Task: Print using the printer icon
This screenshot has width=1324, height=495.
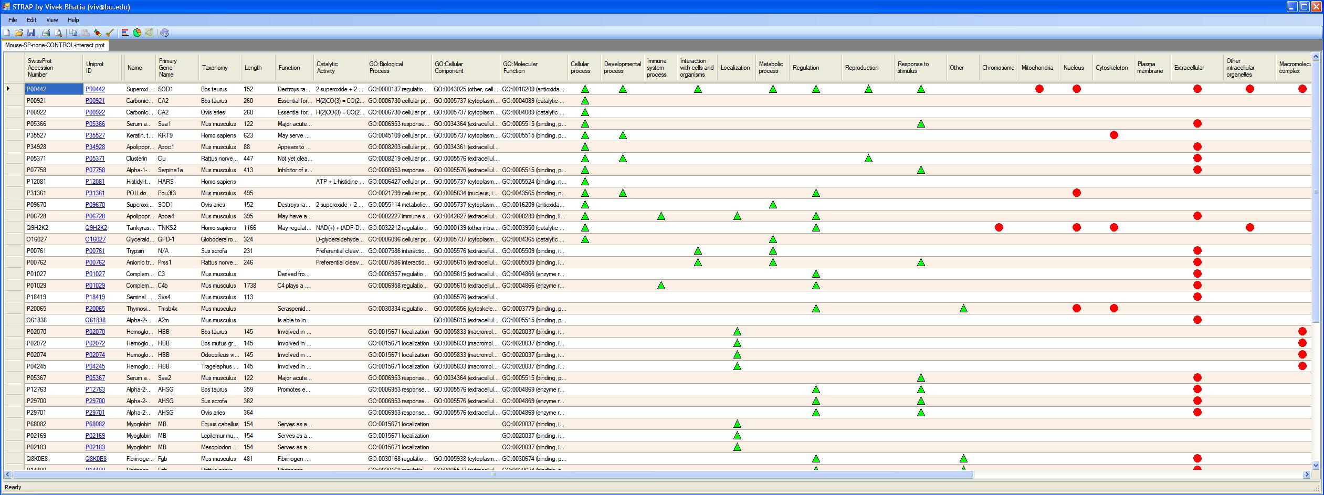Action: click(x=46, y=33)
